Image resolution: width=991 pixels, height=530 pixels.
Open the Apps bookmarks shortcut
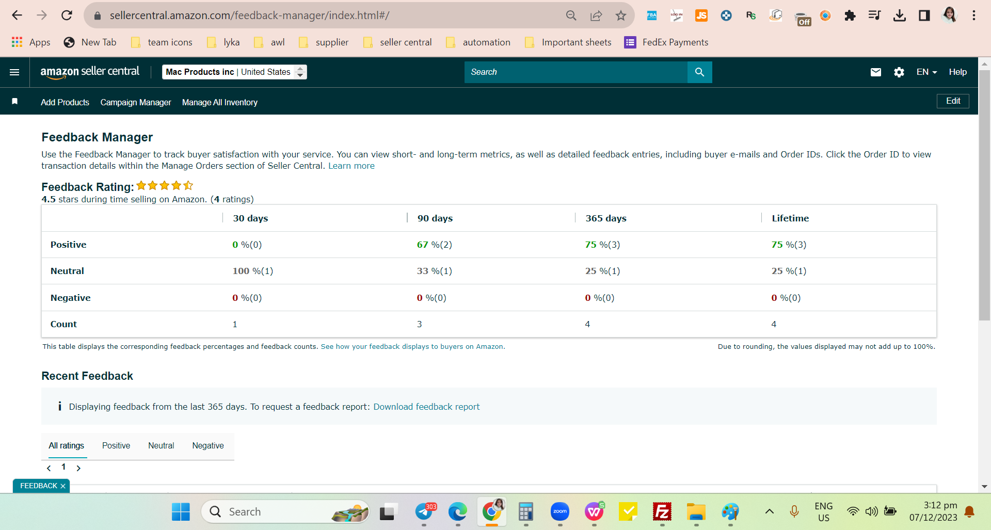[x=31, y=42]
